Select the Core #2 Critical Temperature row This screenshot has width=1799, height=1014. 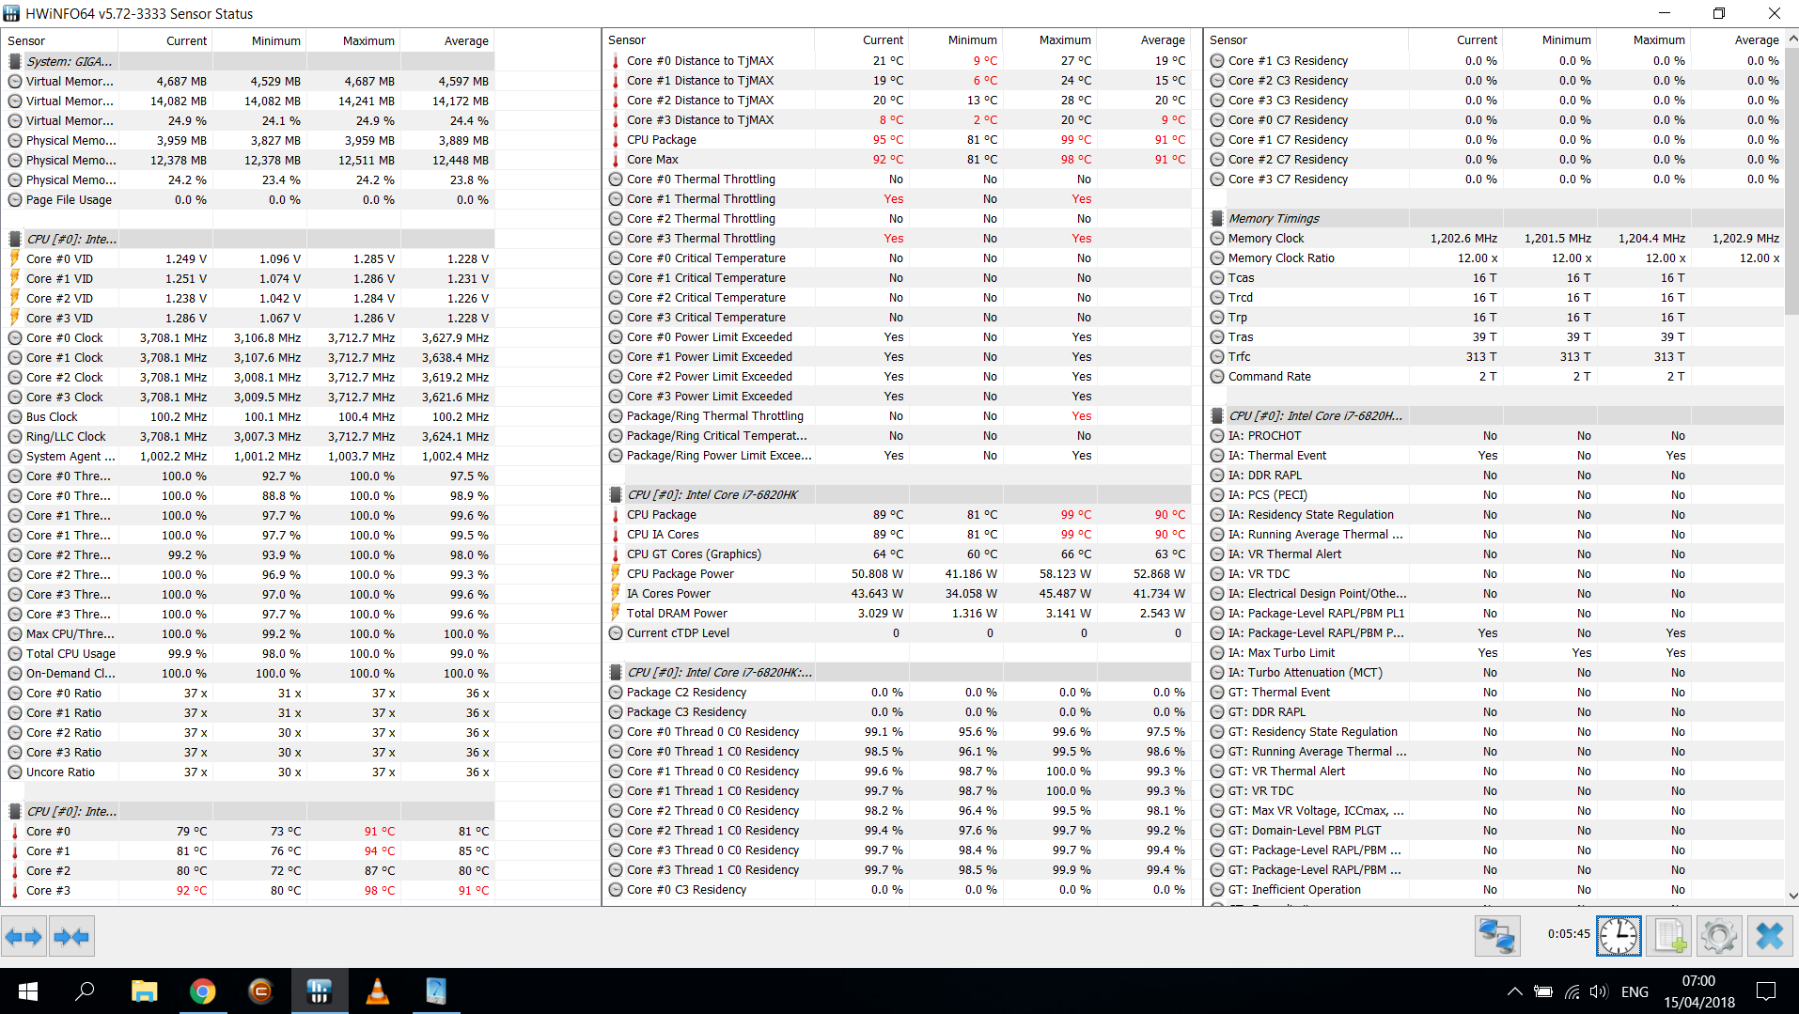pyautogui.click(x=898, y=297)
